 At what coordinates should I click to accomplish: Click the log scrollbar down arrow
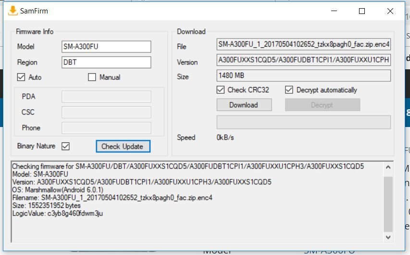[388, 237]
